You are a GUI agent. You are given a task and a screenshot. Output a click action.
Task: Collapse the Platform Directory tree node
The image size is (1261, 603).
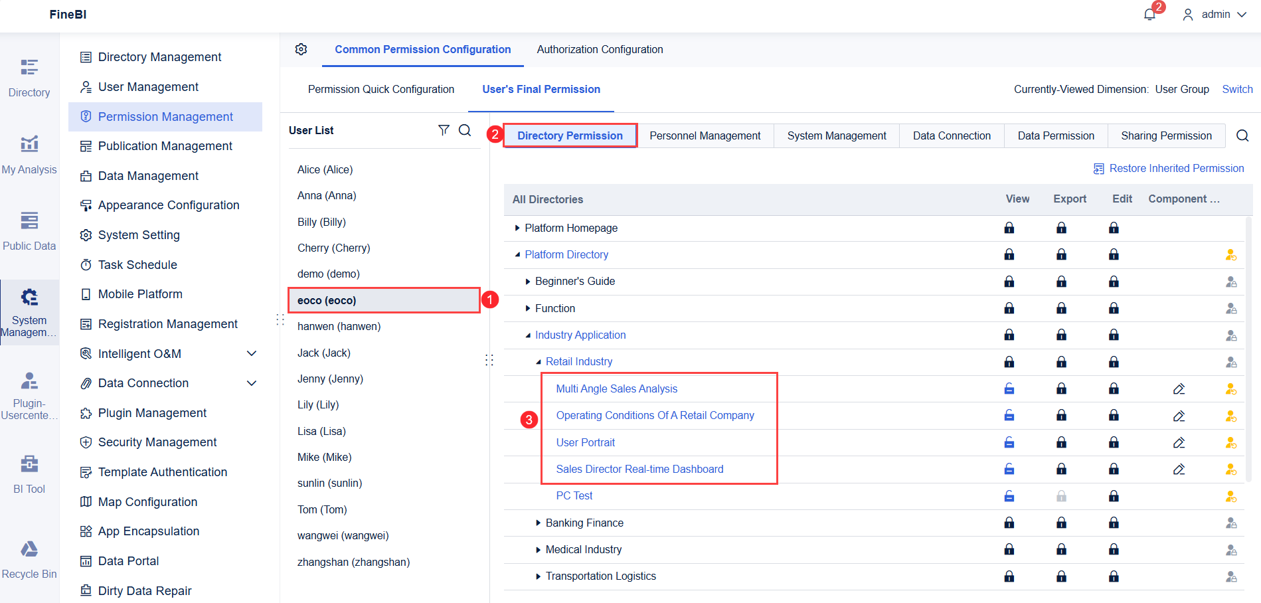517,255
